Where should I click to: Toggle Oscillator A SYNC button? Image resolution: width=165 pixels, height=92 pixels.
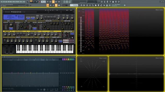(24, 34)
